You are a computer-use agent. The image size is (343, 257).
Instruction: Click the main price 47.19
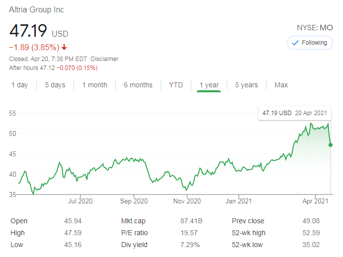(x=28, y=31)
